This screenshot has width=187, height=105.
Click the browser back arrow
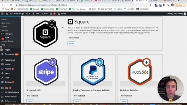[3, 5]
